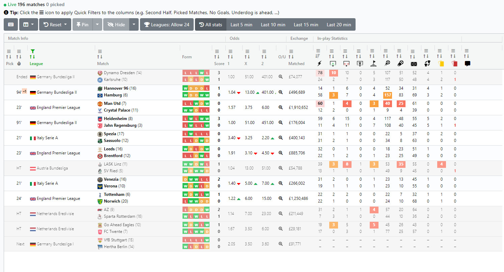Click the red card column icon
Screen dimensions: 504x272
pos(453,63)
